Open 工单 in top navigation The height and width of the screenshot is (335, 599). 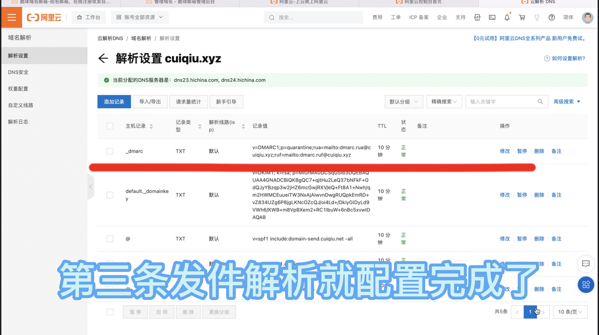click(395, 17)
